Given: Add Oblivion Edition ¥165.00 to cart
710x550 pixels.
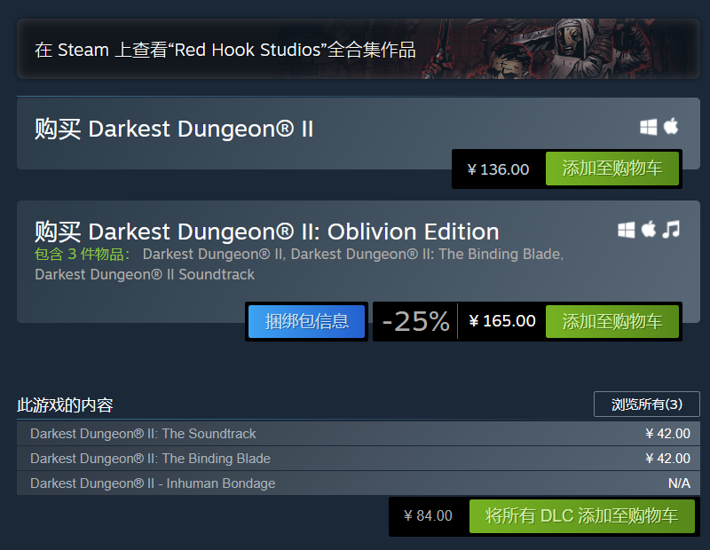Looking at the screenshot, I should coord(612,321).
